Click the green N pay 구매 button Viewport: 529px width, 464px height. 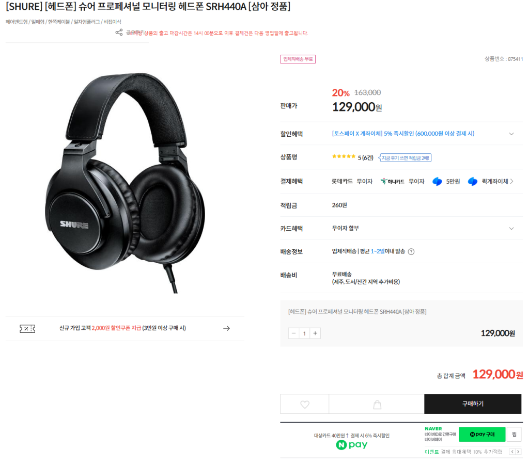click(482, 435)
